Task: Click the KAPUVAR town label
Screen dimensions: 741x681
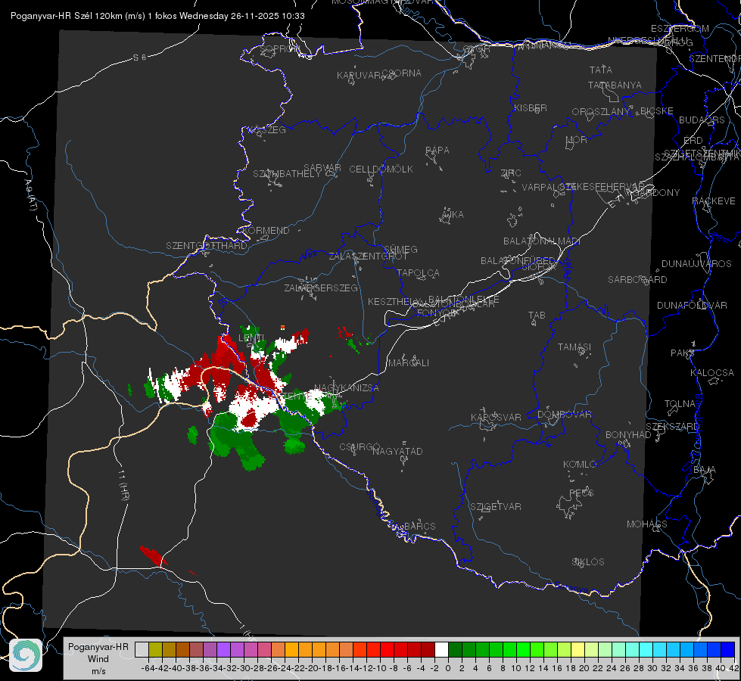Action: (360, 76)
